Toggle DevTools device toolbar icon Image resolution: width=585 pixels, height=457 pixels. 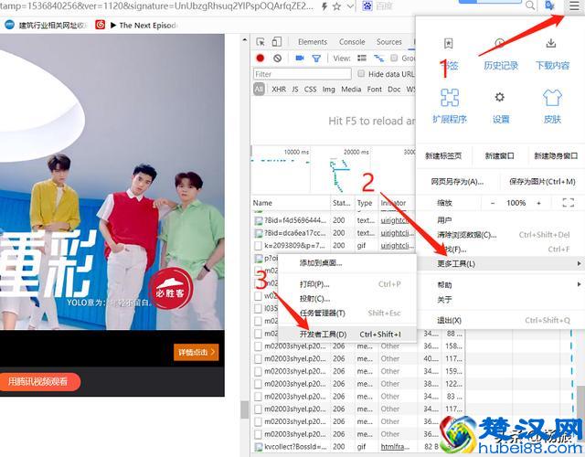[276, 42]
